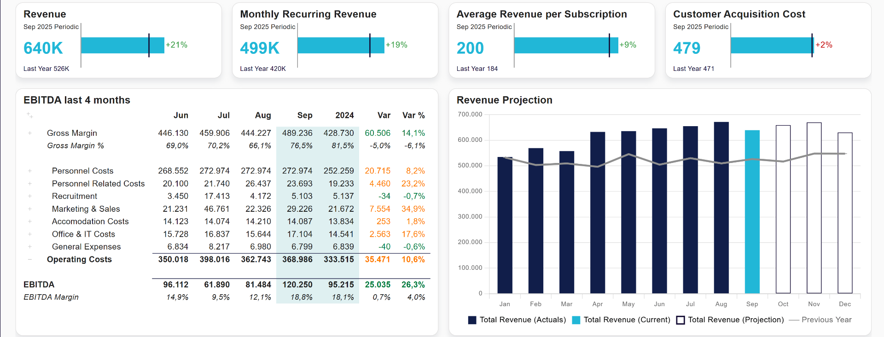Screen dimensions: 884x337
Task: Click the Var % column header
Action: pos(413,116)
